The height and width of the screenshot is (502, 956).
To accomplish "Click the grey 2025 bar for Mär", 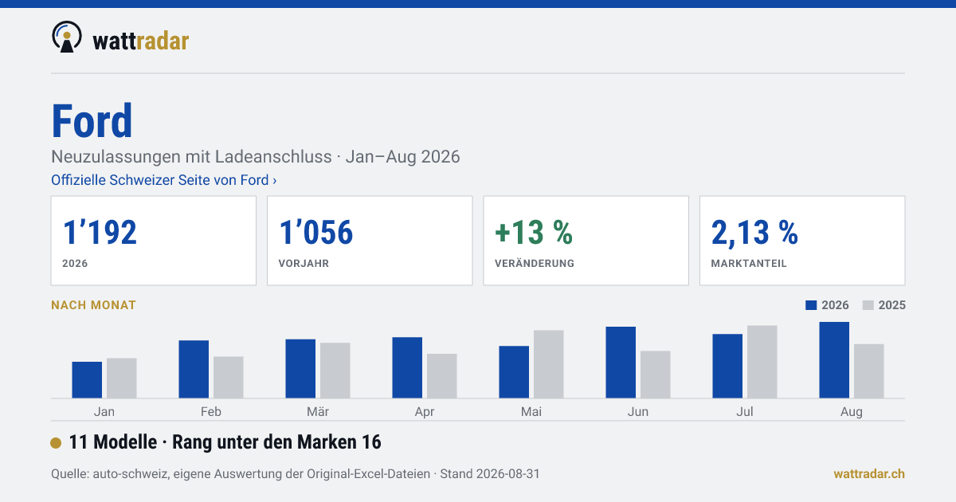I will [x=335, y=371].
